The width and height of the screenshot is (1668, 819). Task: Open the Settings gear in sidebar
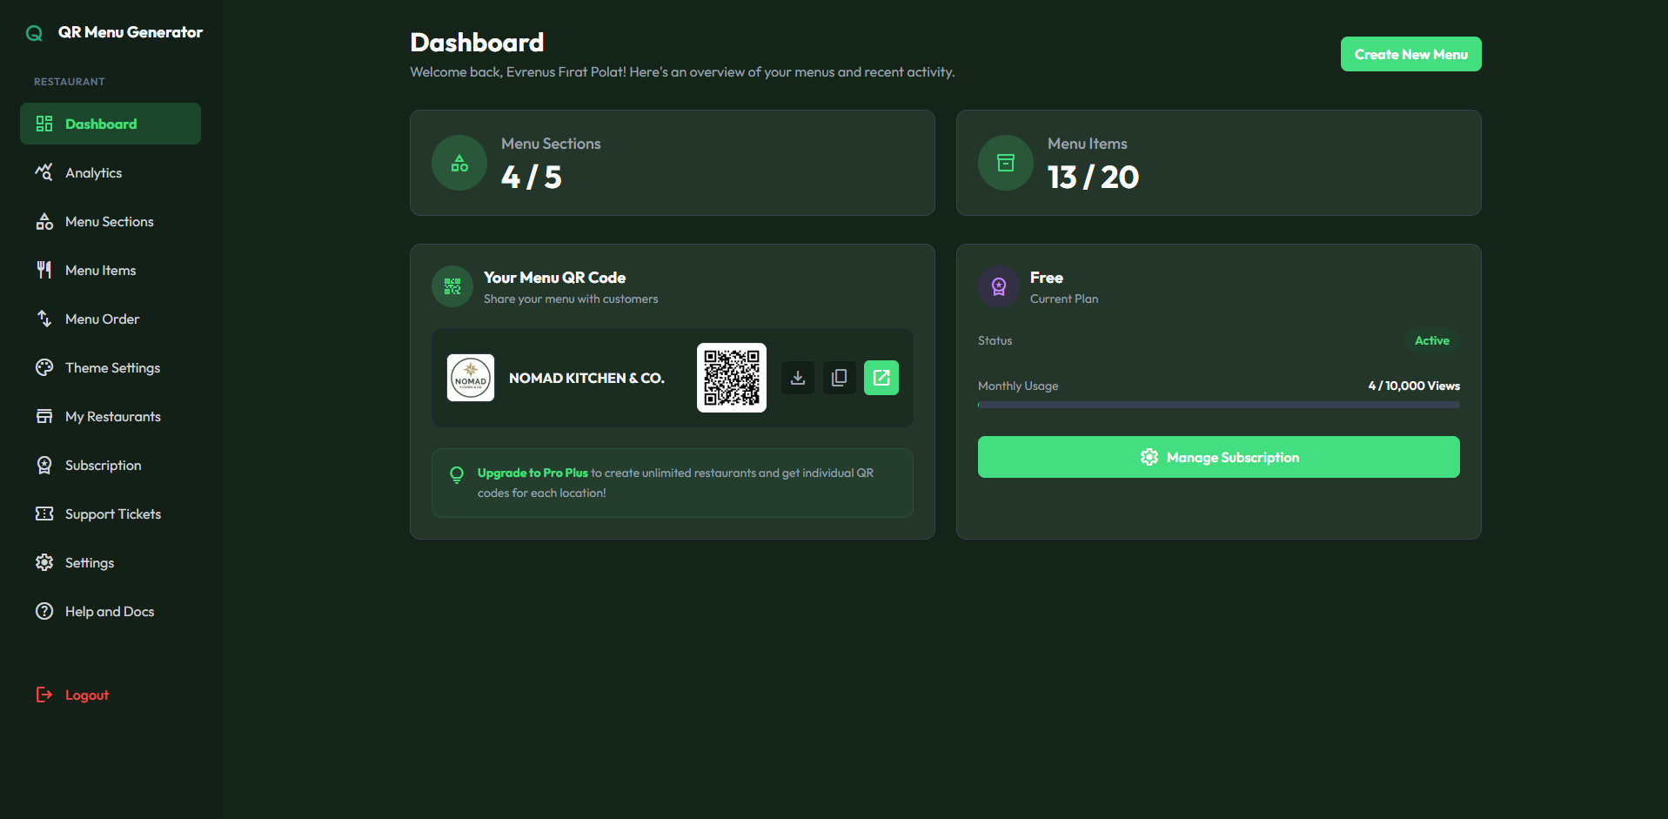(44, 562)
